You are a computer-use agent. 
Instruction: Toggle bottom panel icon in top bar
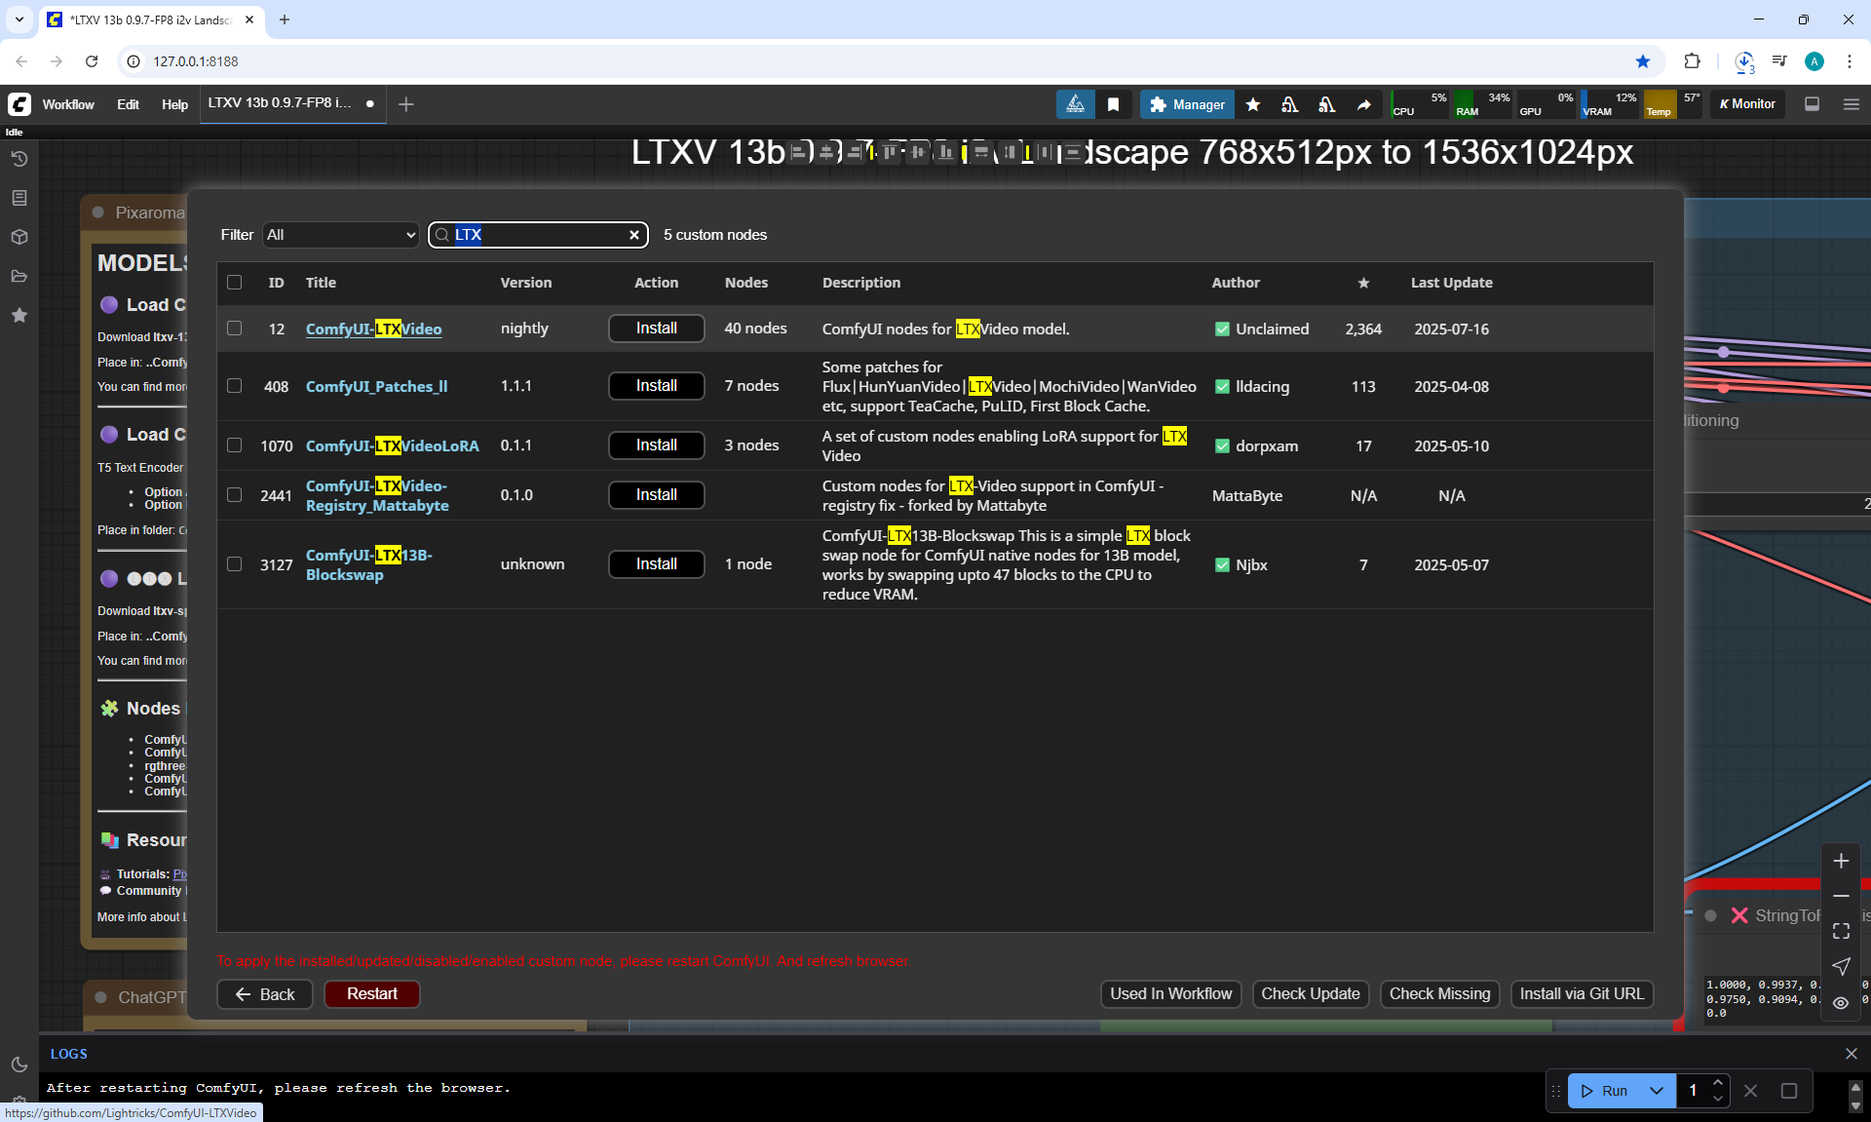[x=1812, y=104]
